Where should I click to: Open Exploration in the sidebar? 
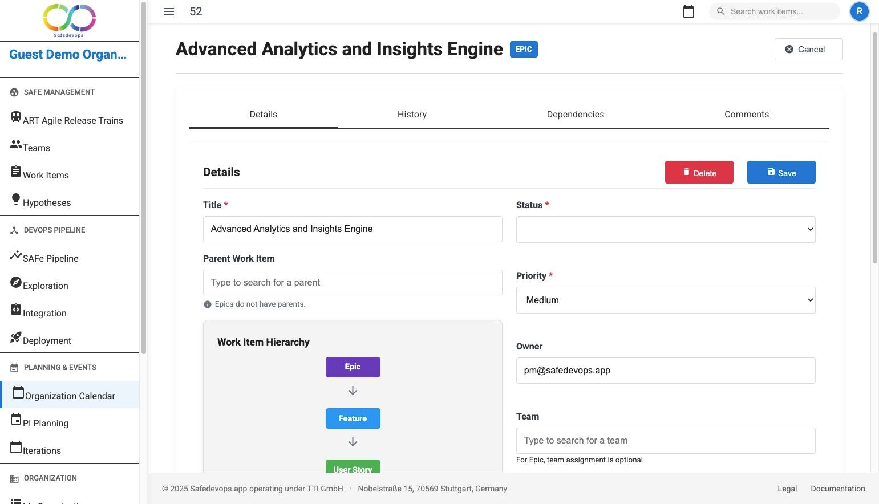[70, 285]
